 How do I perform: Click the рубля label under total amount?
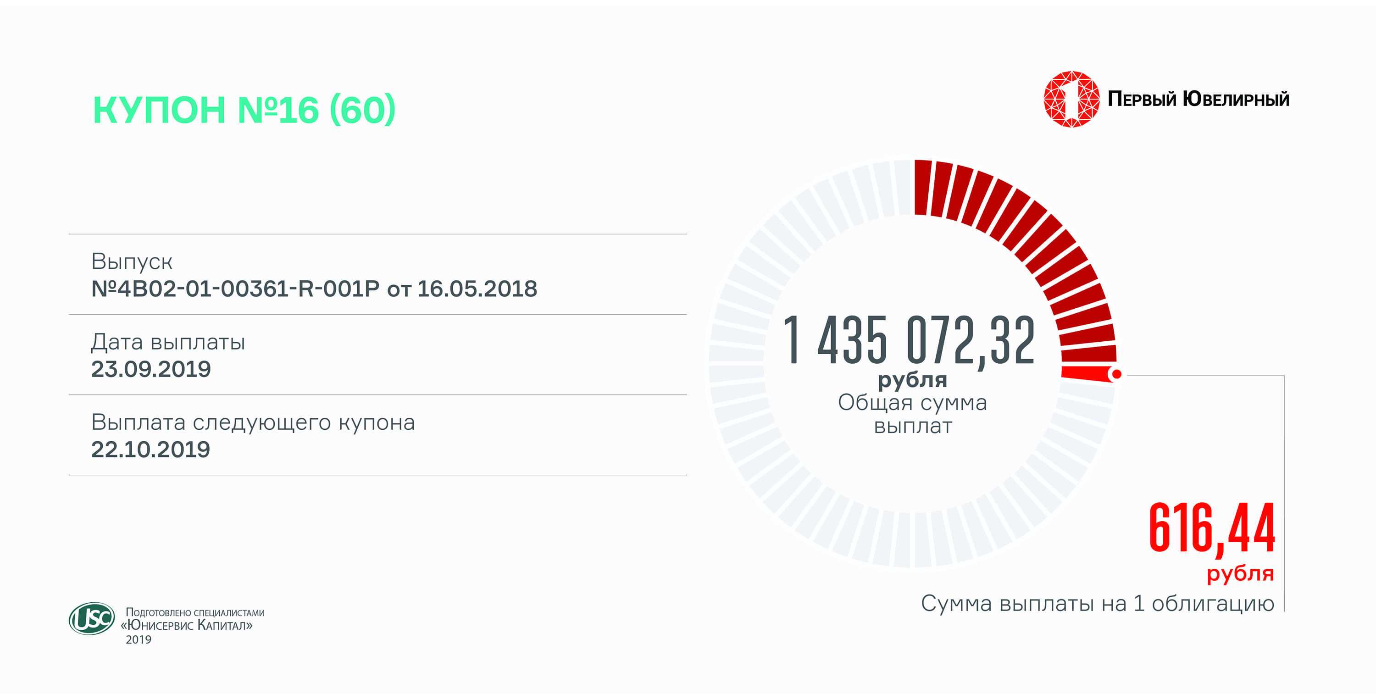(x=912, y=380)
